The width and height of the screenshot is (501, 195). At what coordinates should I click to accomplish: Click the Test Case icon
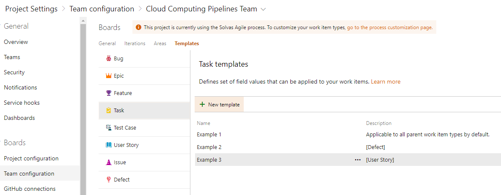[109, 128]
